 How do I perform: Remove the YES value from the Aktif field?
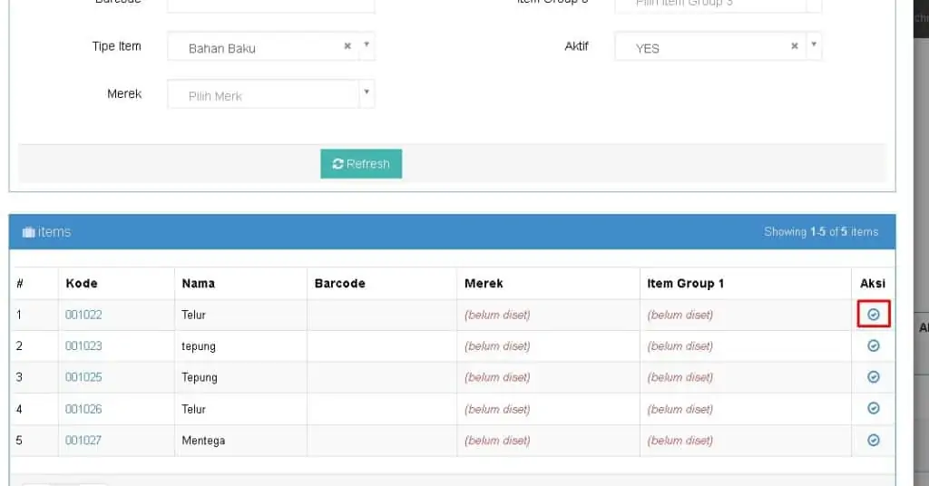795,46
